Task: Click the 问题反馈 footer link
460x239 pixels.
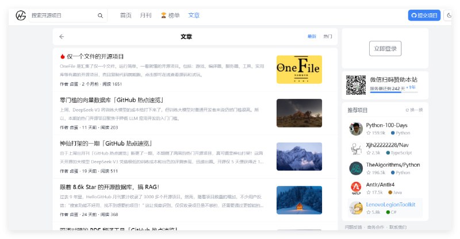Action: (353, 228)
